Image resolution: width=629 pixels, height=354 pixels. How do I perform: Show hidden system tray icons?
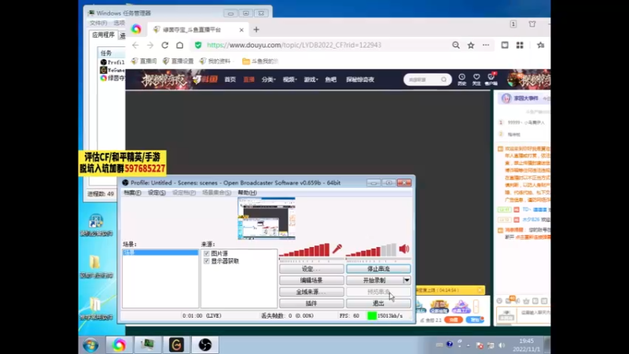pos(468,345)
